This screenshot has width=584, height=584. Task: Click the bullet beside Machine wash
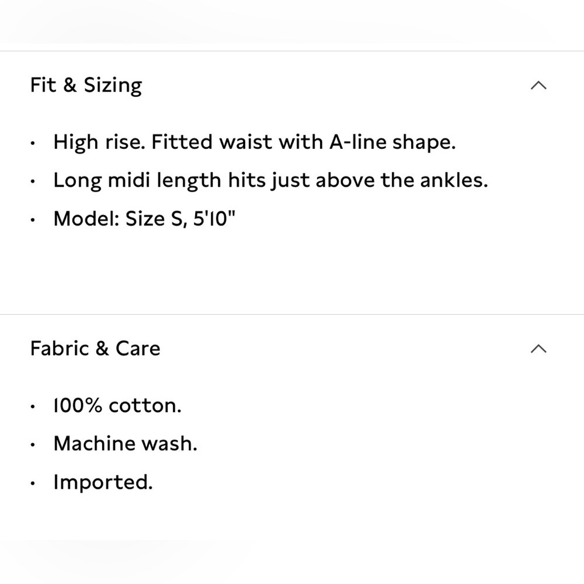pos(33,444)
